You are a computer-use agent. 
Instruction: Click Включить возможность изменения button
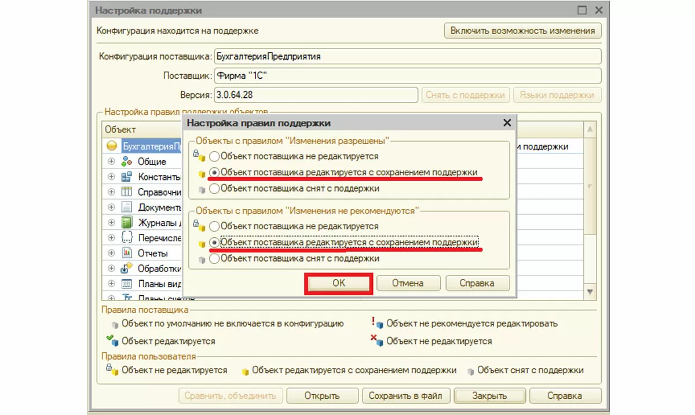523,31
